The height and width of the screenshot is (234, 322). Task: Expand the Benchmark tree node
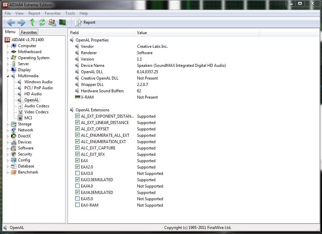pos(8,172)
